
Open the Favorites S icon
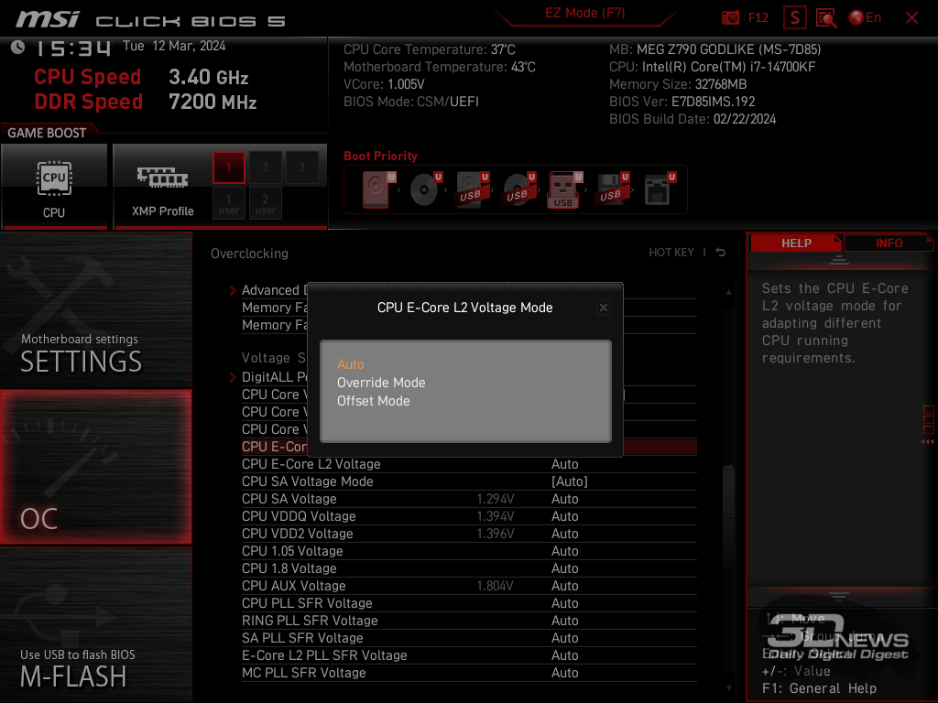(795, 18)
